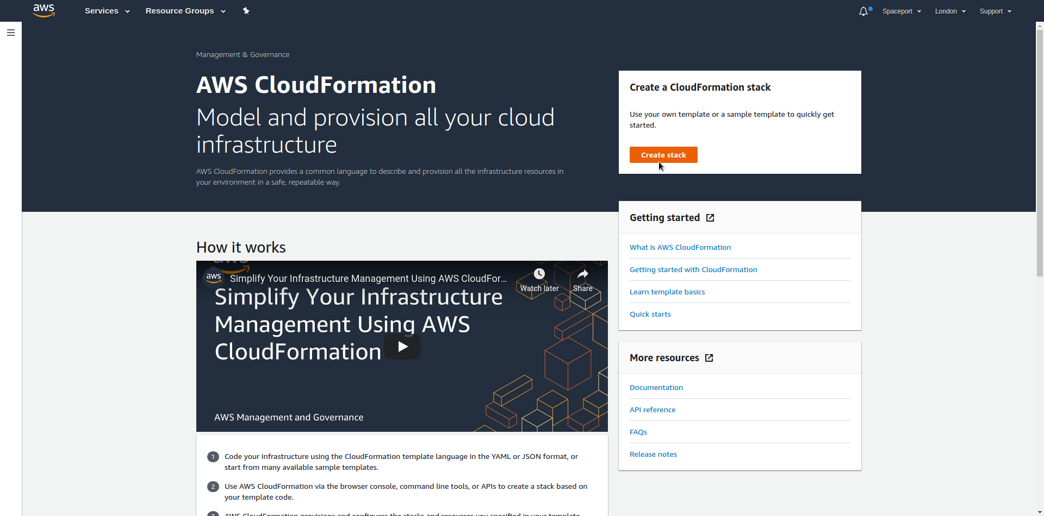Open the notifications bell

point(863,11)
